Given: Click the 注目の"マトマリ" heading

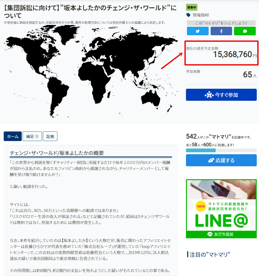Looking at the screenshot, I should [x=210, y=255].
